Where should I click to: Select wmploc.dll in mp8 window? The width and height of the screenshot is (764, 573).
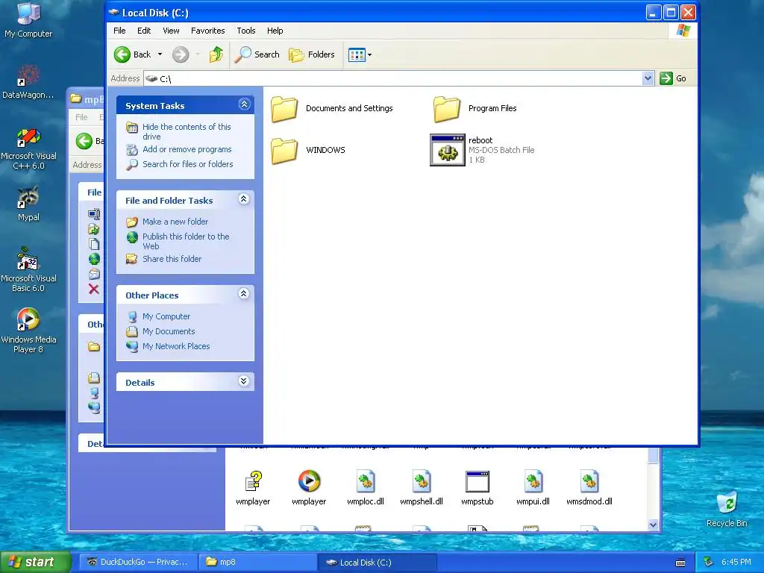(x=366, y=481)
